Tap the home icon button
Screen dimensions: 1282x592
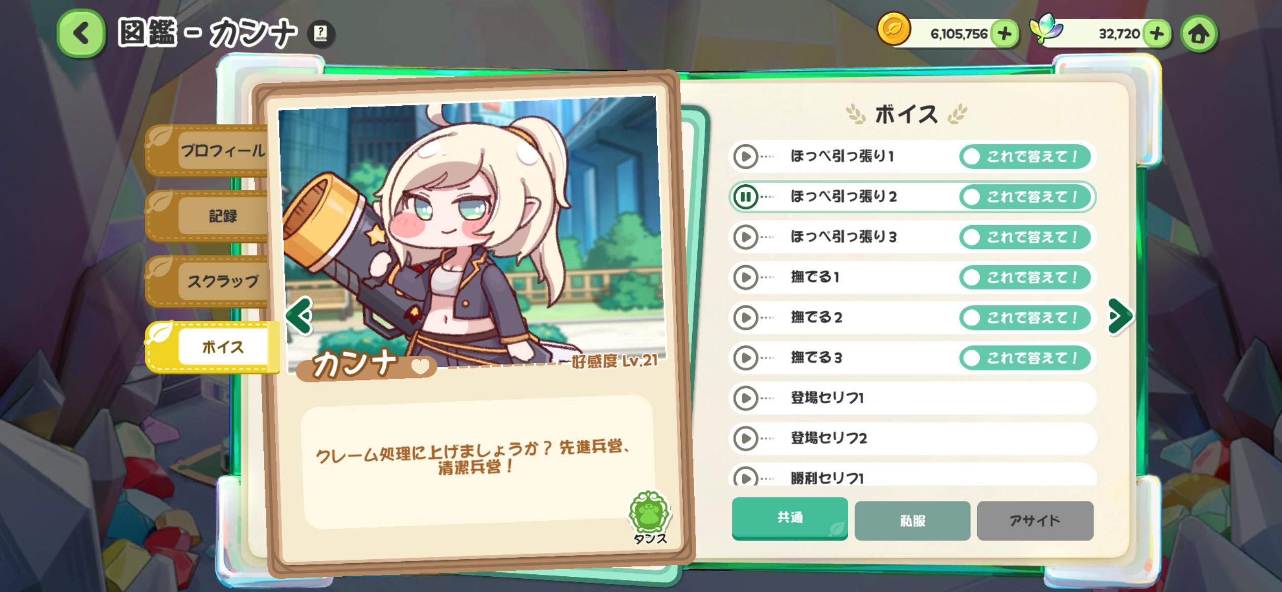pos(1198,34)
